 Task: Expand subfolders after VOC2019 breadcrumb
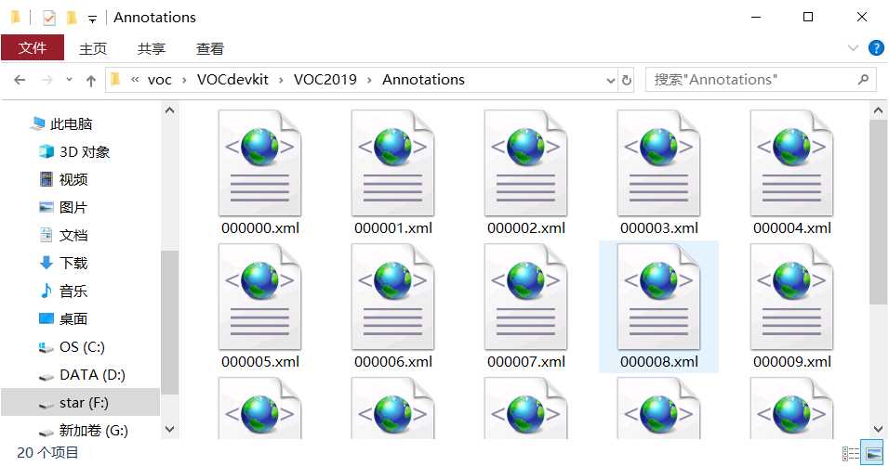tap(369, 81)
